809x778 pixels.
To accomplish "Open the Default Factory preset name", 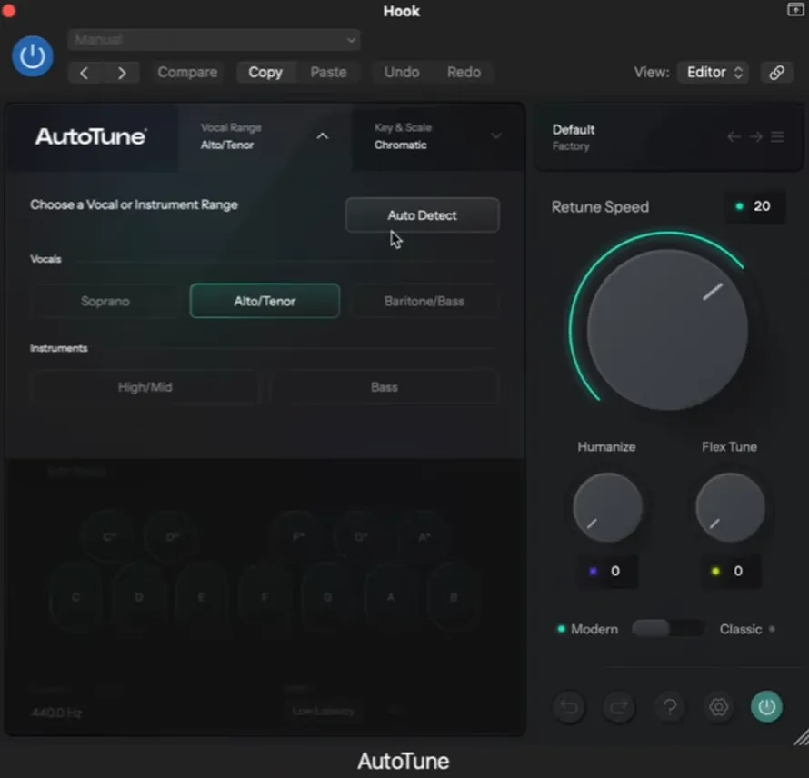I will point(574,137).
